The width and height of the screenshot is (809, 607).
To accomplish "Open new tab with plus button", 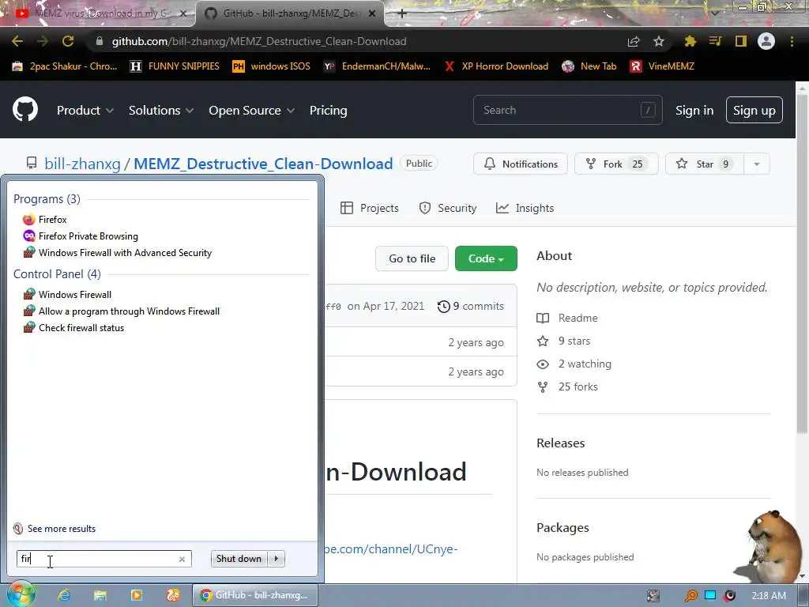I will [402, 13].
